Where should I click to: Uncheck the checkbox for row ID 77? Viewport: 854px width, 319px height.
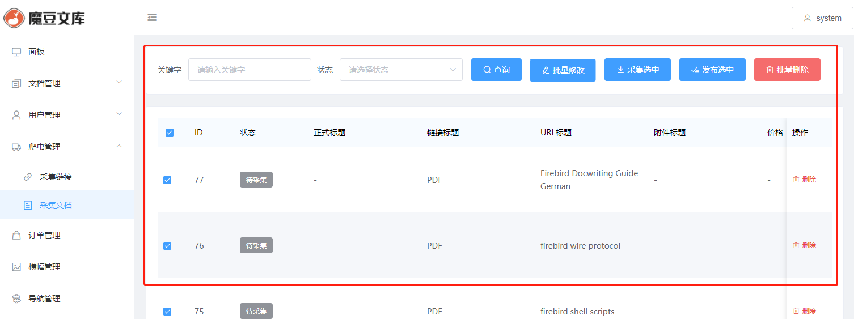[167, 180]
